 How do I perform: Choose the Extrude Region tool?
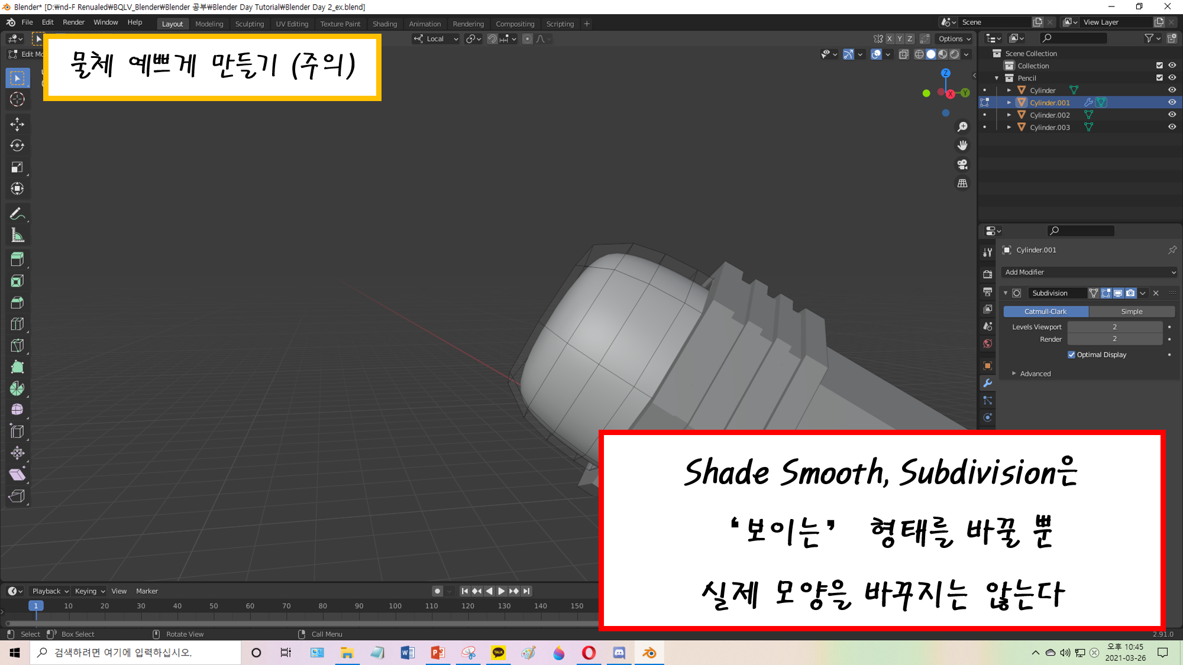point(17,259)
